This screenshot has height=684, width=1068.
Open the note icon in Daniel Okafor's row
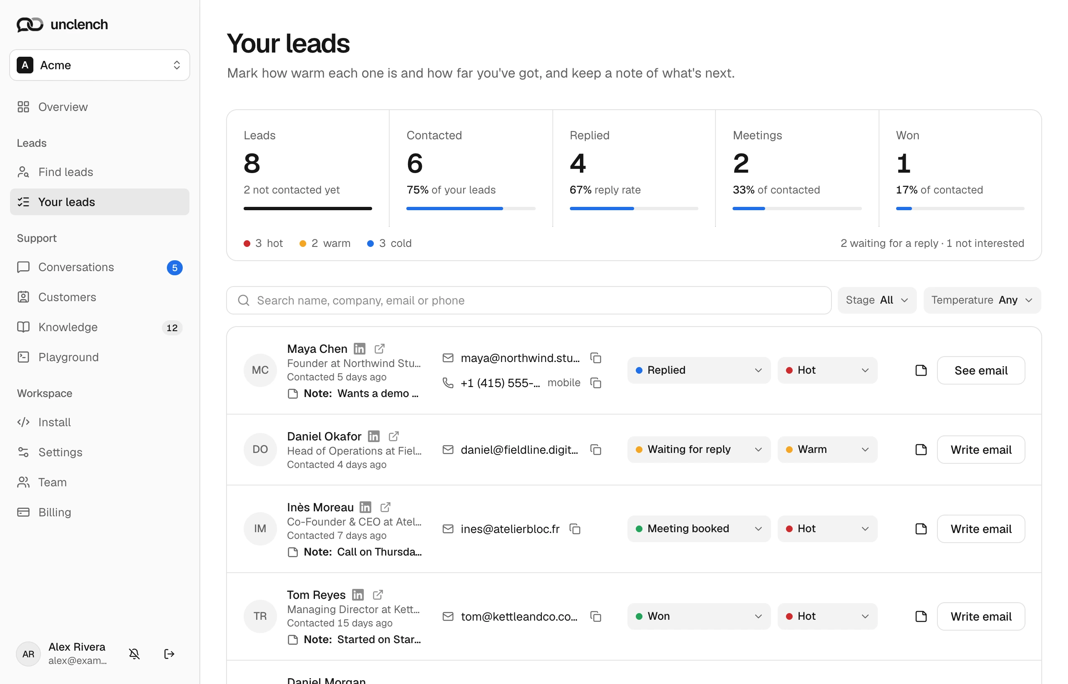point(921,450)
